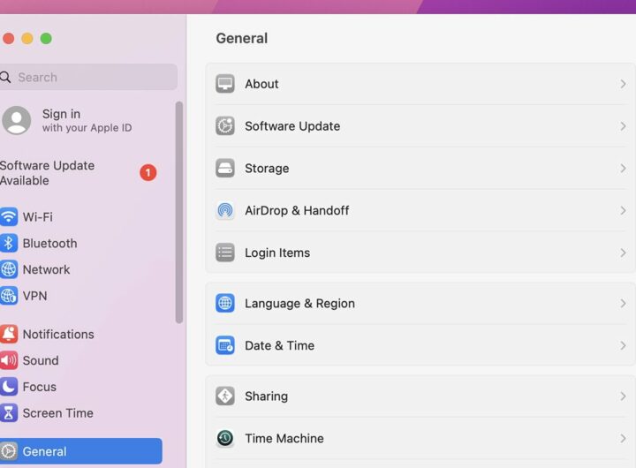The height and width of the screenshot is (468, 636).
Task: Click the AirDrop & Handoff icon
Action: point(225,210)
